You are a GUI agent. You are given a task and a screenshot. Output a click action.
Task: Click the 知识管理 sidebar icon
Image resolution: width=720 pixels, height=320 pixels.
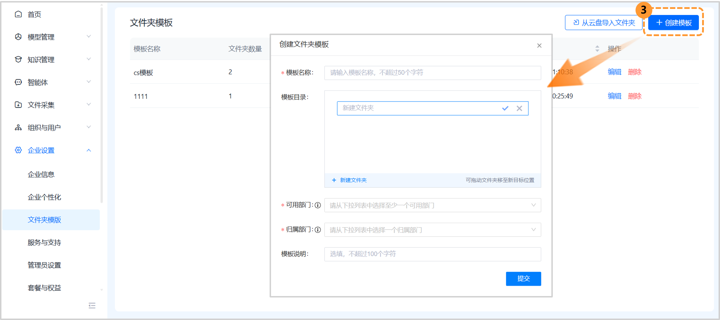(18, 59)
